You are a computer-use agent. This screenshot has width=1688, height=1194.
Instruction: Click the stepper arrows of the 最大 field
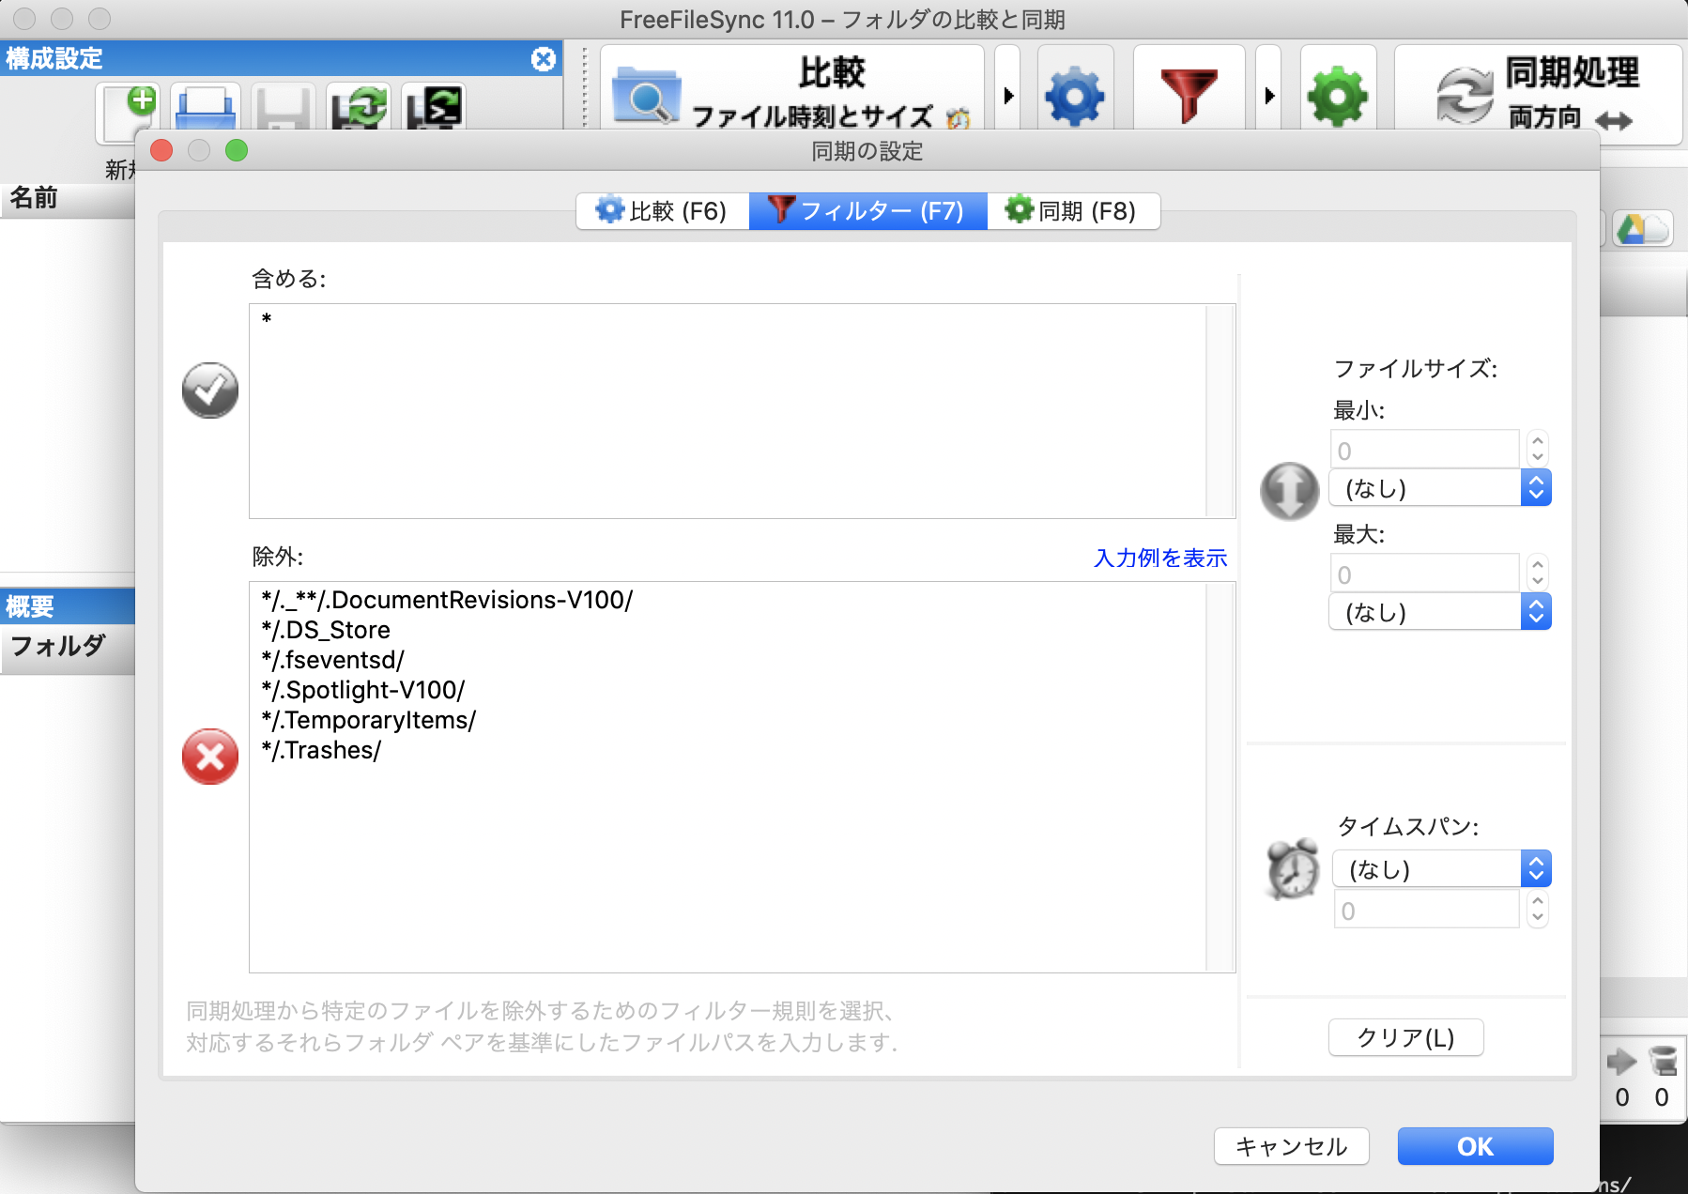click(x=1537, y=574)
